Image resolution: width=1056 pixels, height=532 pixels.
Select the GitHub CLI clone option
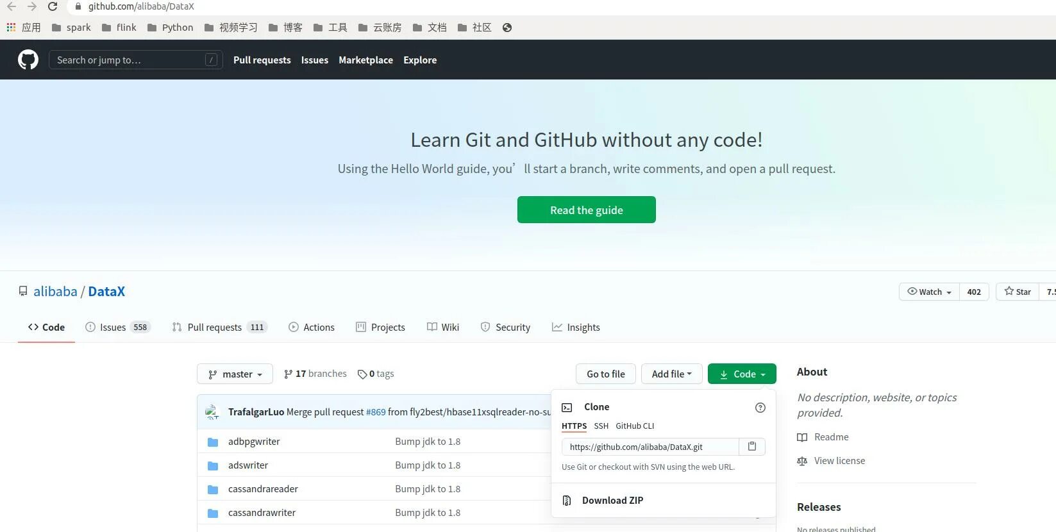pyautogui.click(x=635, y=426)
